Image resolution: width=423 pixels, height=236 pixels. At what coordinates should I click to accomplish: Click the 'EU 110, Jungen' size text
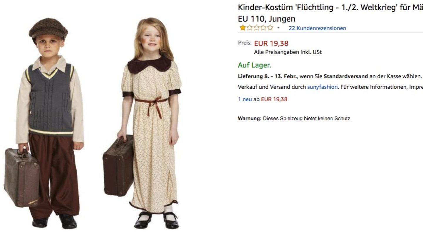point(266,19)
